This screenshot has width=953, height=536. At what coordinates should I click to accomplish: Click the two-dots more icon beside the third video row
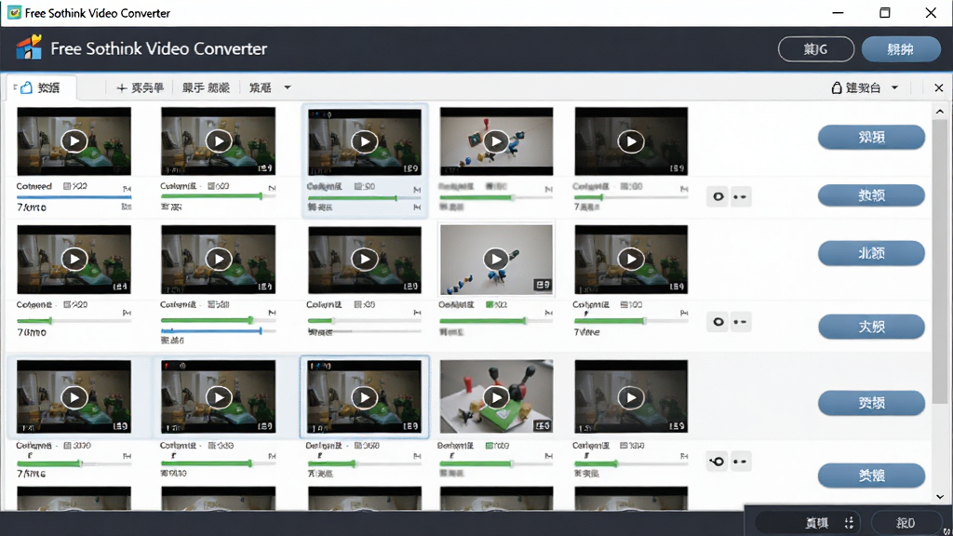[740, 462]
